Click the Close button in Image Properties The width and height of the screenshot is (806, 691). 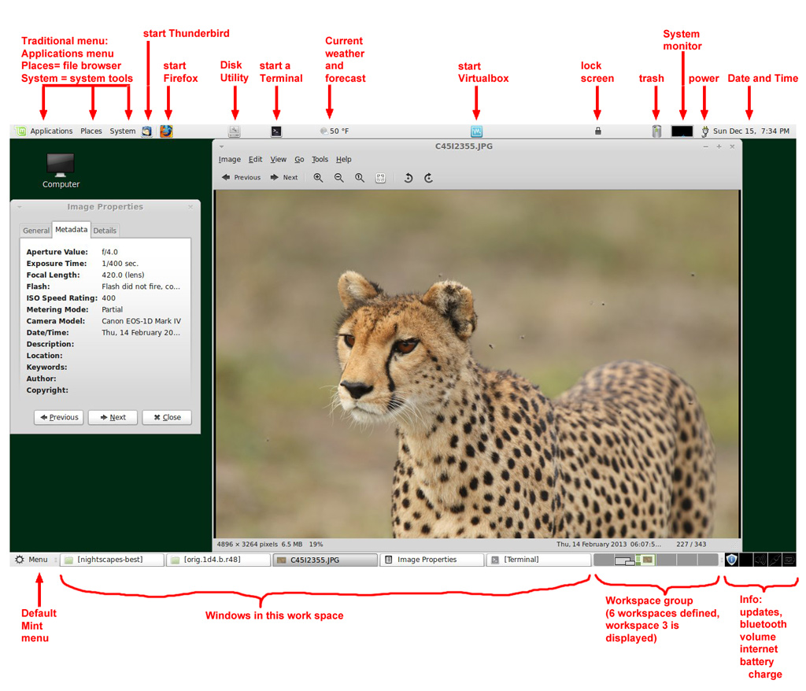167,417
